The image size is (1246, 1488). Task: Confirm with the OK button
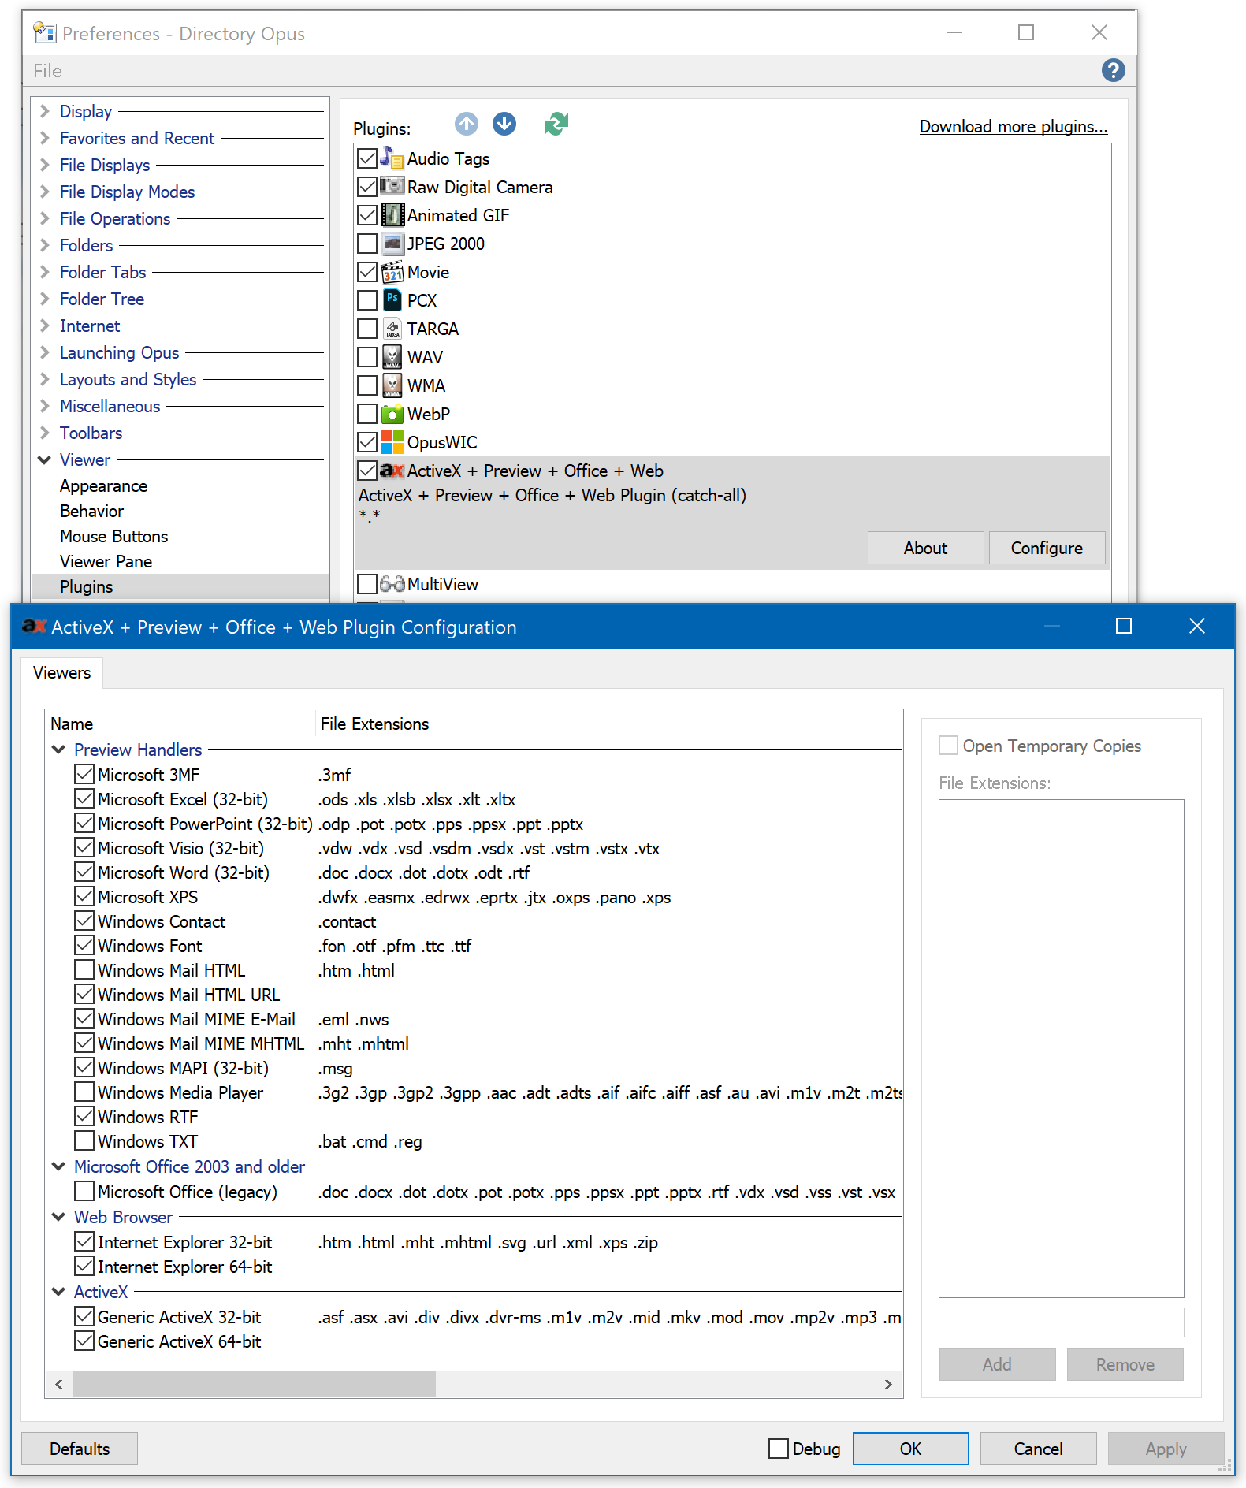coord(910,1449)
